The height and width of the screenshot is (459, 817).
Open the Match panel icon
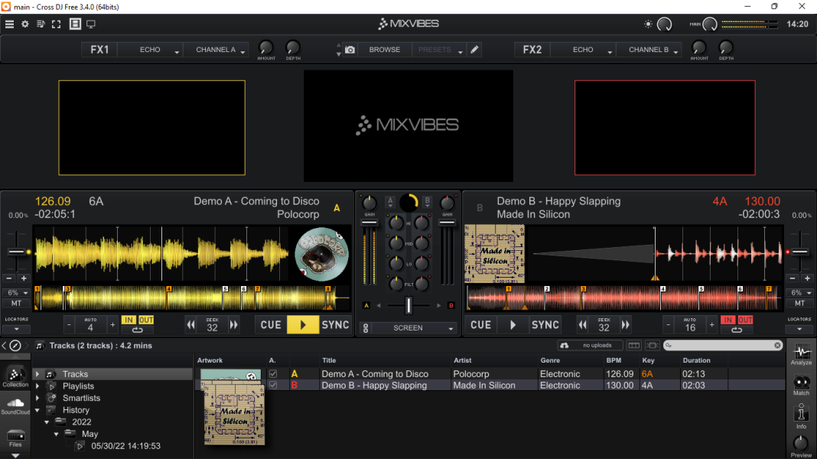coord(801,386)
